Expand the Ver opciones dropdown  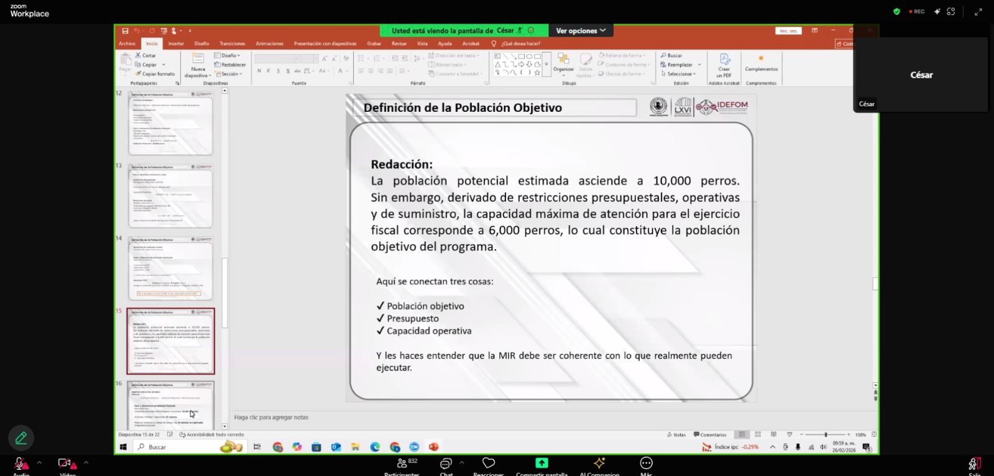click(x=581, y=30)
